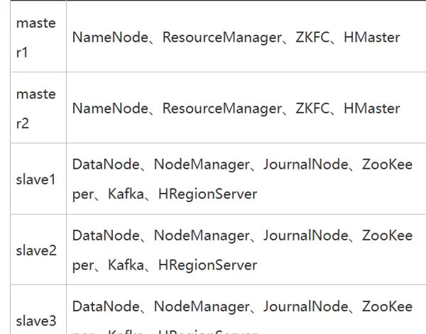Select HMaster in the master2 row
Image resolution: width=426 pixels, height=334 pixels.
pyautogui.click(x=371, y=108)
